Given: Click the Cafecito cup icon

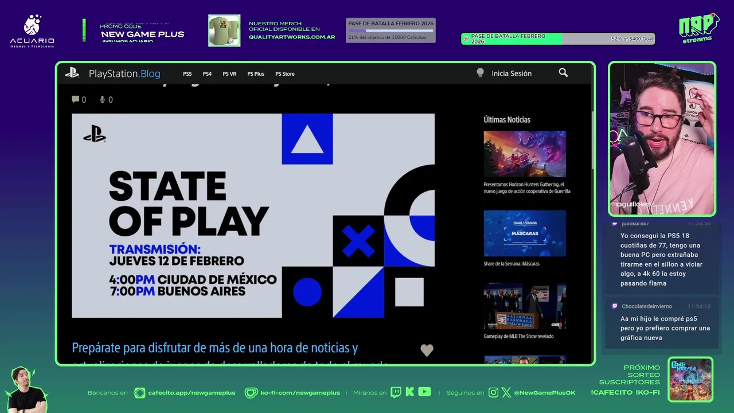Looking at the screenshot, I should (x=139, y=393).
